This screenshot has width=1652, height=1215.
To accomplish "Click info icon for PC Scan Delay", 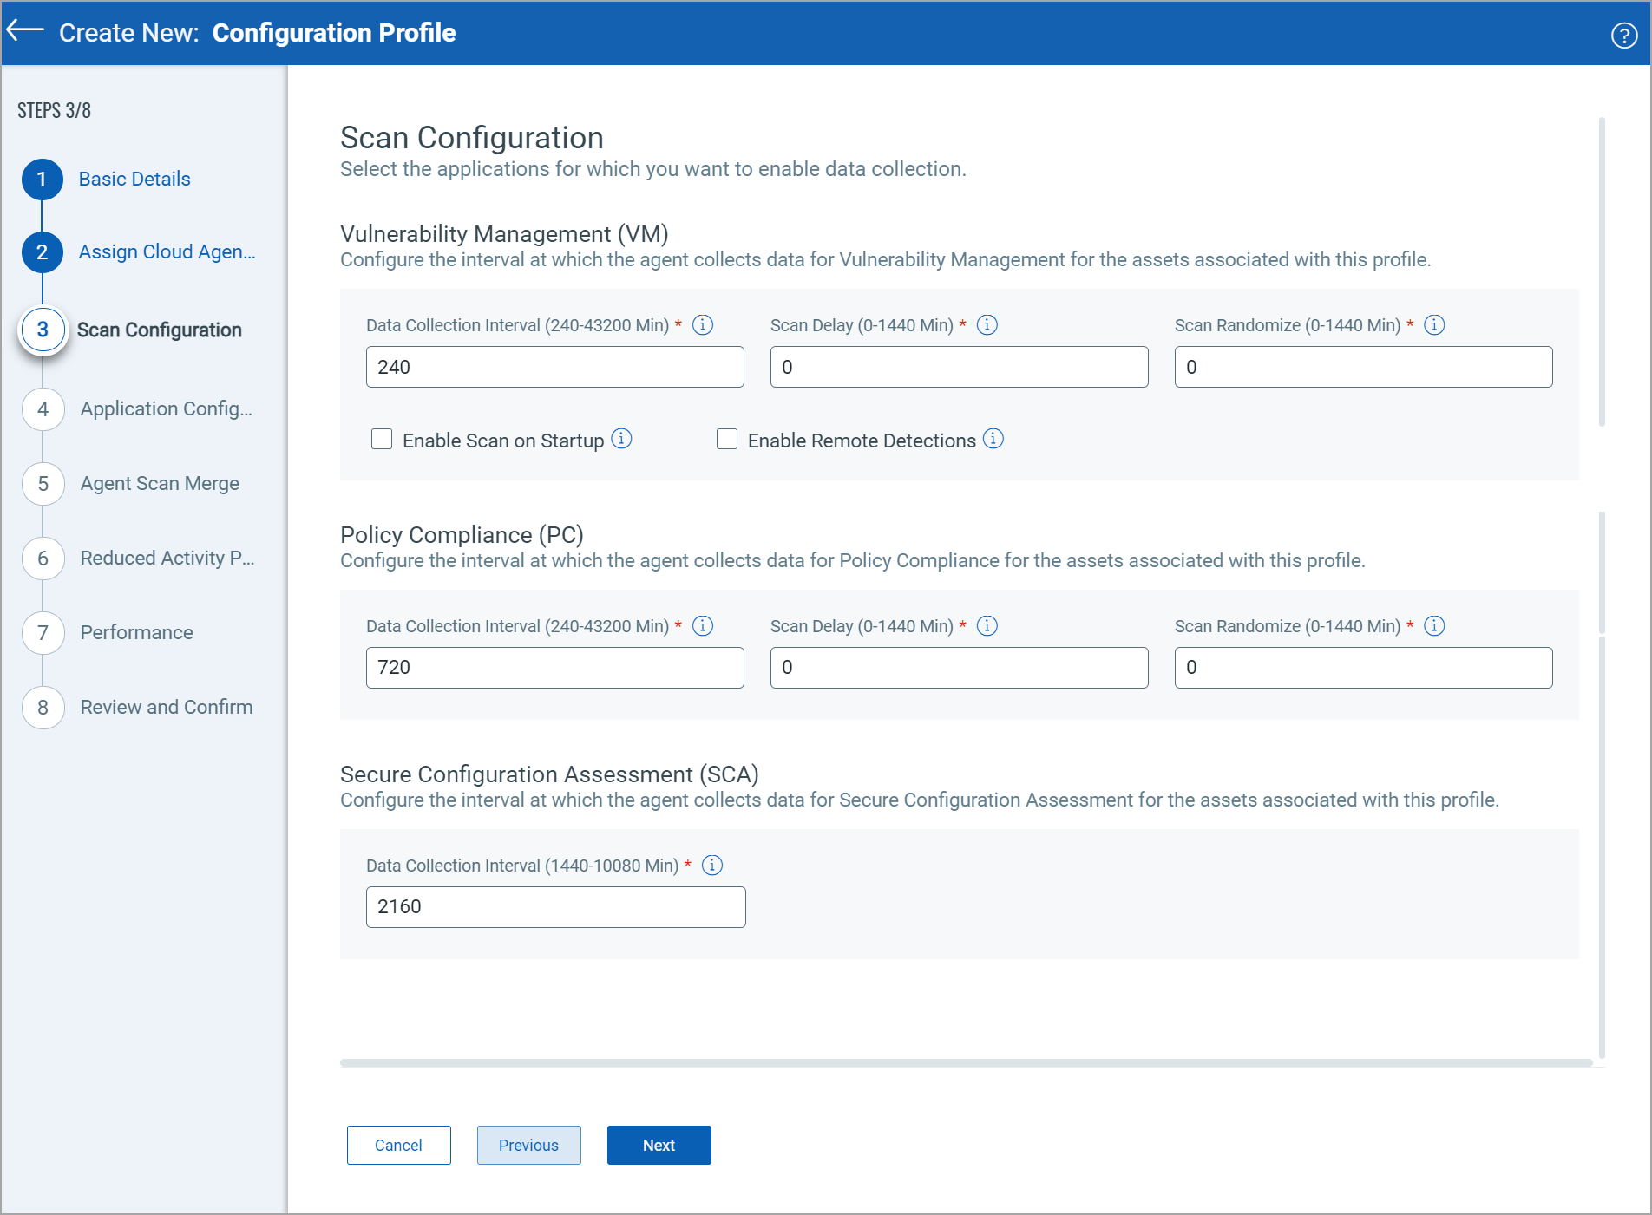I will pos(987,625).
